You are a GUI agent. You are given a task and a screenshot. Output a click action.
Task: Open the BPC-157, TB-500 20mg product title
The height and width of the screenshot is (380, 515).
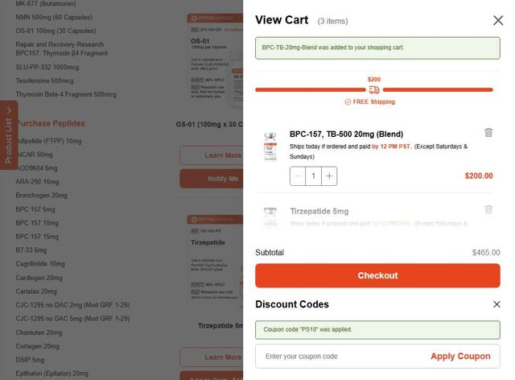346,134
